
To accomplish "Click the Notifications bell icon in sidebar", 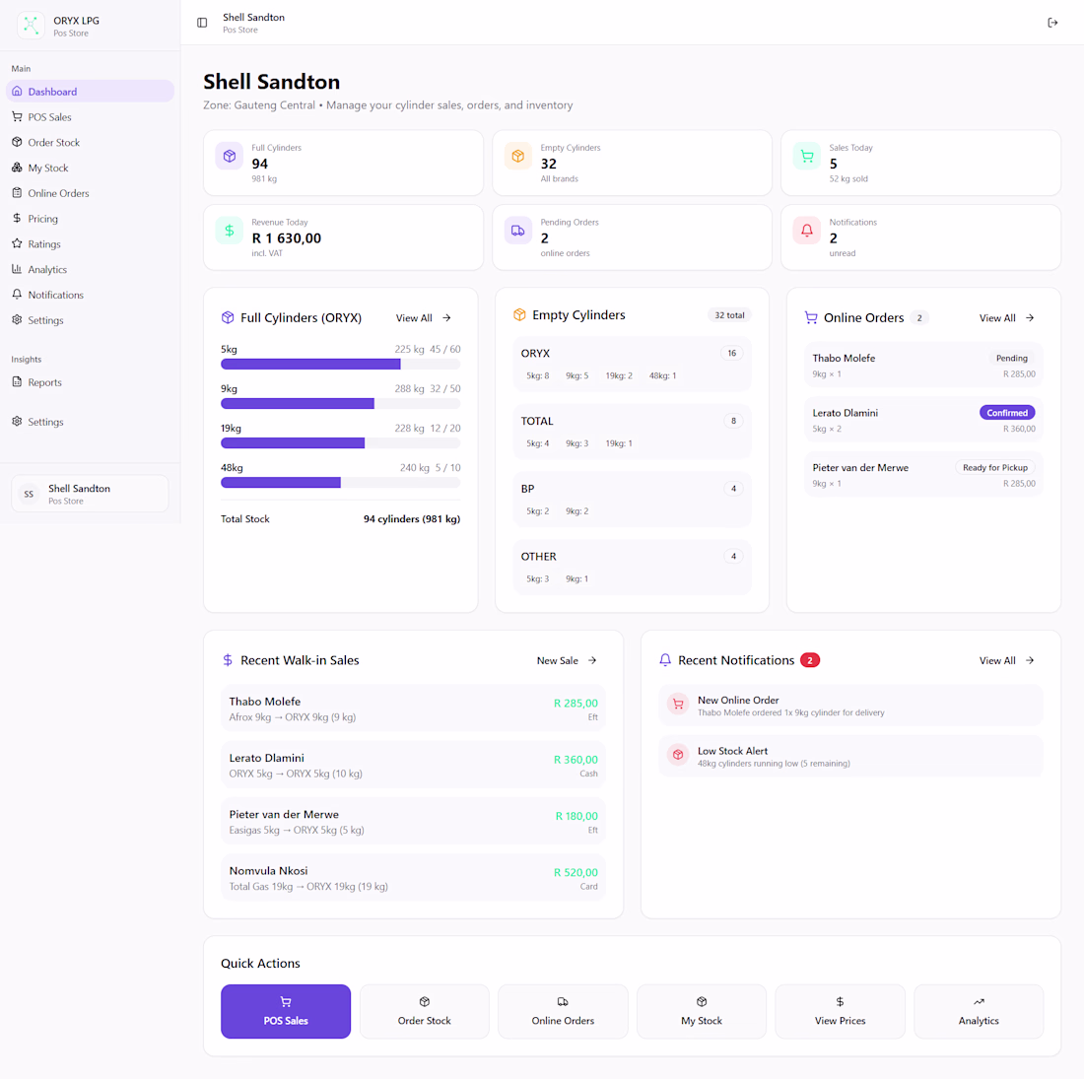I will (x=18, y=295).
